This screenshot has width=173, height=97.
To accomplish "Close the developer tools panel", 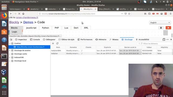I will 171,40.
